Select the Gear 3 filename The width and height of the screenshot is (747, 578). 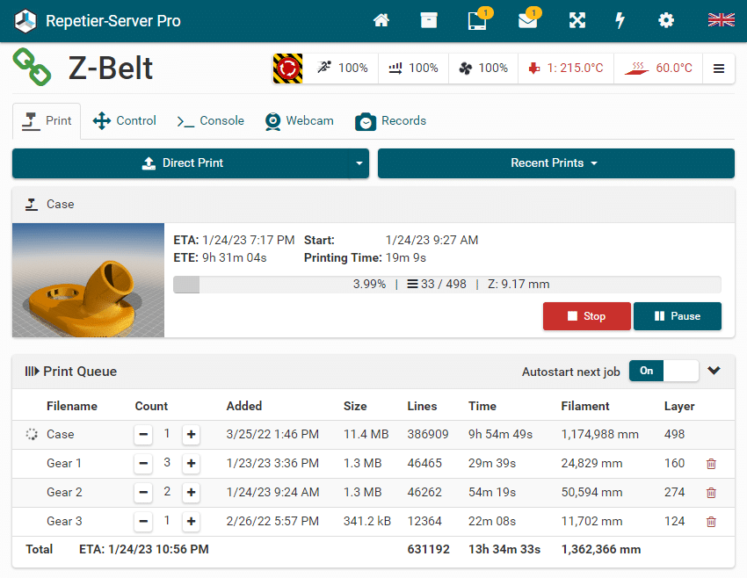(64, 522)
